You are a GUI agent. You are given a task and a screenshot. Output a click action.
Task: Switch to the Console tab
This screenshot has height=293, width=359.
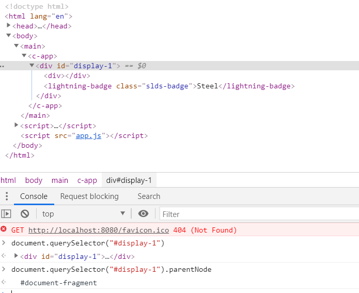coord(34,196)
